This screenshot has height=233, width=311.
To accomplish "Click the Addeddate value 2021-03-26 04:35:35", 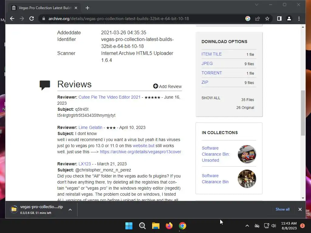I will pos(124,32).
